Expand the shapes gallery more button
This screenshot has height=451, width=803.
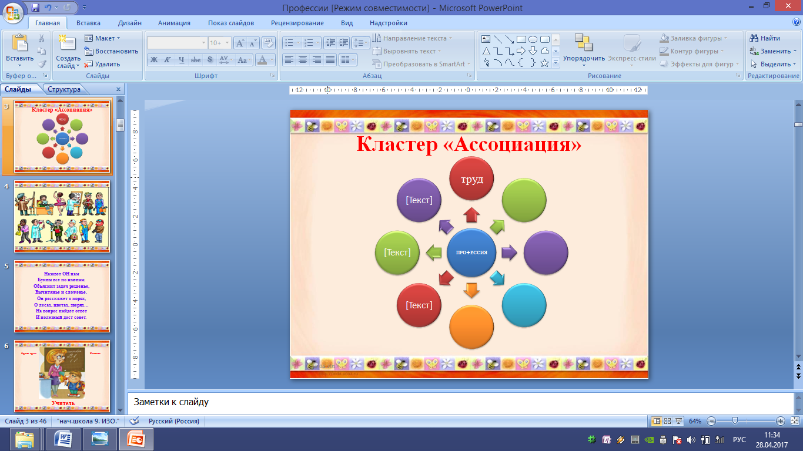[556, 63]
